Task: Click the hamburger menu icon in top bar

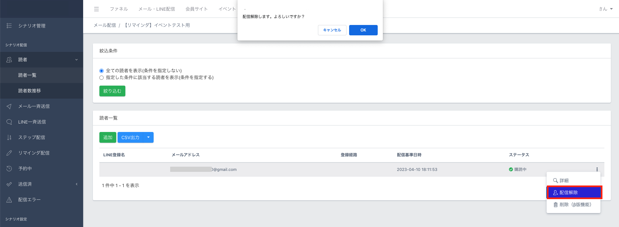Action: pos(96,9)
